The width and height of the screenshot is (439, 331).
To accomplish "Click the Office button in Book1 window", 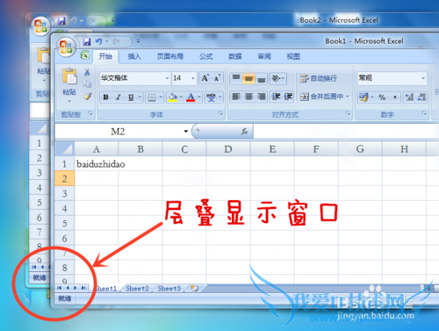I will click(x=66, y=47).
